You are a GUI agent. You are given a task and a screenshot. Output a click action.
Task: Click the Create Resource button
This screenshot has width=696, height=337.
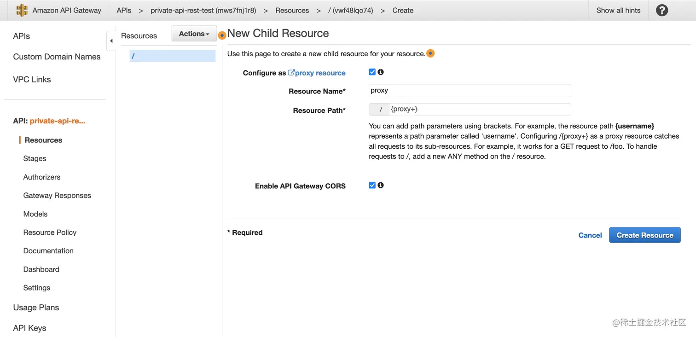pos(644,235)
